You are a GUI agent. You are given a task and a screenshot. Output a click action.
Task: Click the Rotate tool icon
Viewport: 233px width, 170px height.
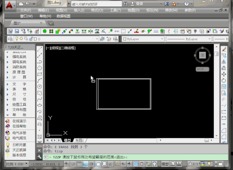click(x=224, y=80)
